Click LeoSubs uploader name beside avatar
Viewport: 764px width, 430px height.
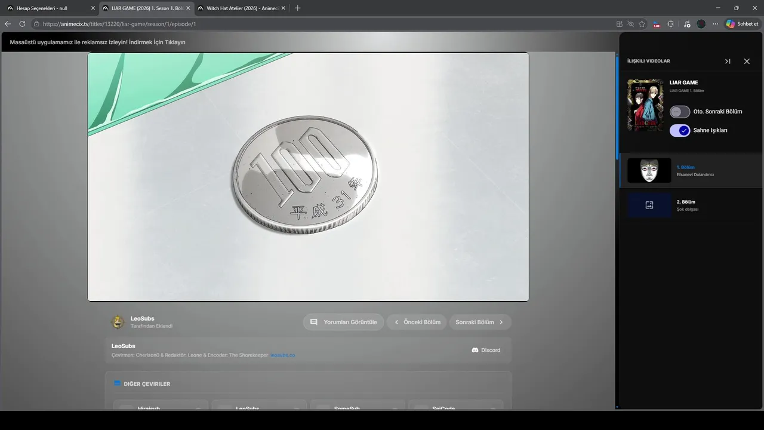[x=142, y=318]
